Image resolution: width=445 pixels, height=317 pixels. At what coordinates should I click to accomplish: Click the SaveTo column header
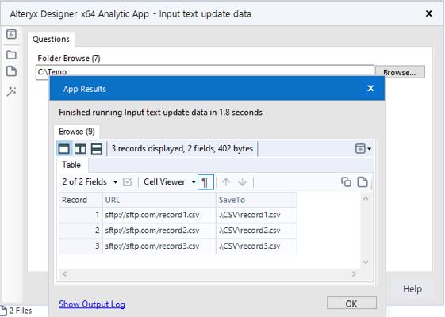(x=256, y=200)
